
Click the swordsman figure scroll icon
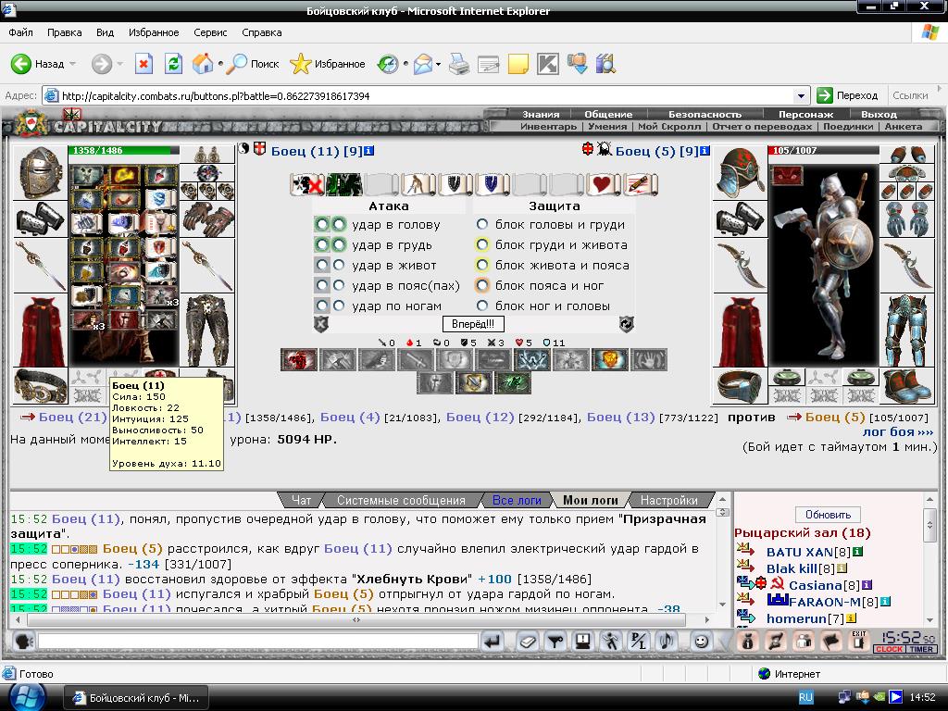pos(417,184)
